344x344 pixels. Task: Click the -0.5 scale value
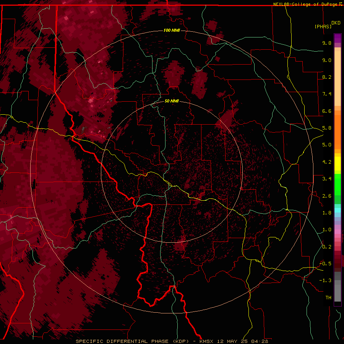pos(325,264)
